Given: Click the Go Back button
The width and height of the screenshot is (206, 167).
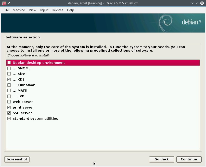Looking at the screenshot, I should click(x=162, y=159).
